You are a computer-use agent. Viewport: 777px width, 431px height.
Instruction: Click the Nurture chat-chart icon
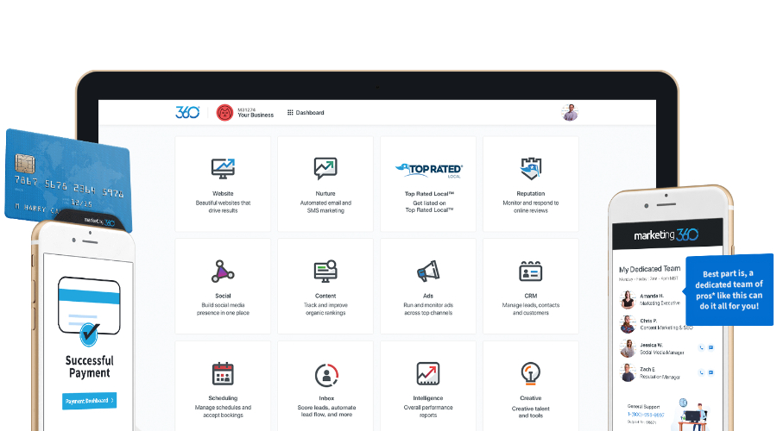pyautogui.click(x=325, y=168)
